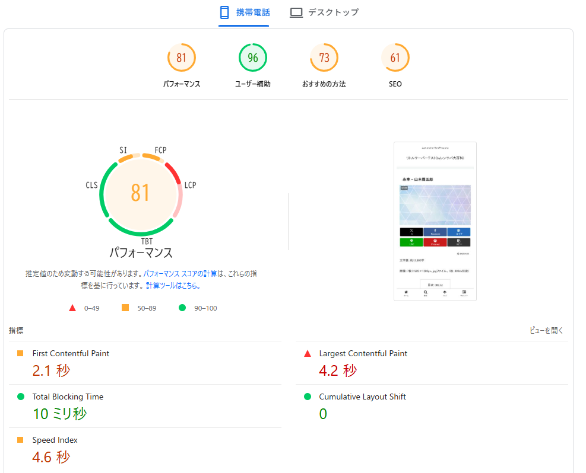Click the page screenshot thumbnail preview
This screenshot has width=586, height=473.
click(435, 221)
